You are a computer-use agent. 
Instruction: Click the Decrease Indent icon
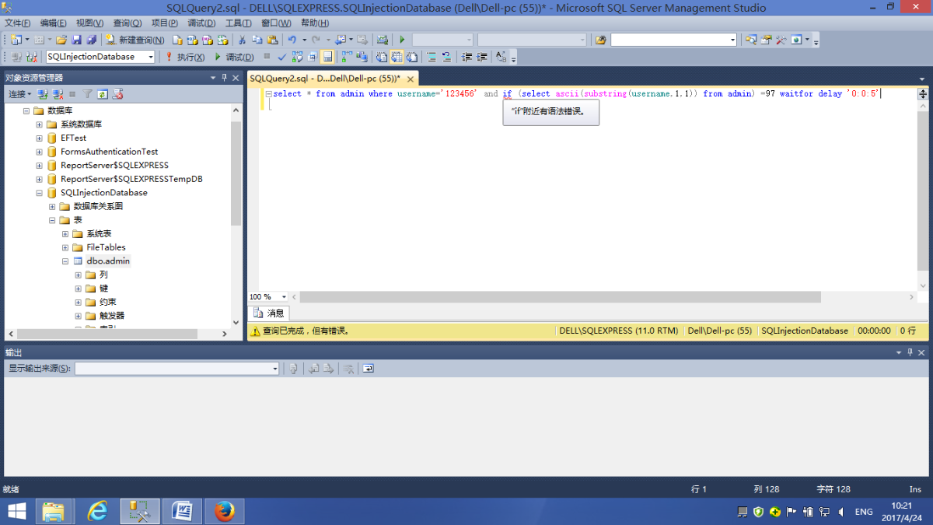[x=466, y=57]
